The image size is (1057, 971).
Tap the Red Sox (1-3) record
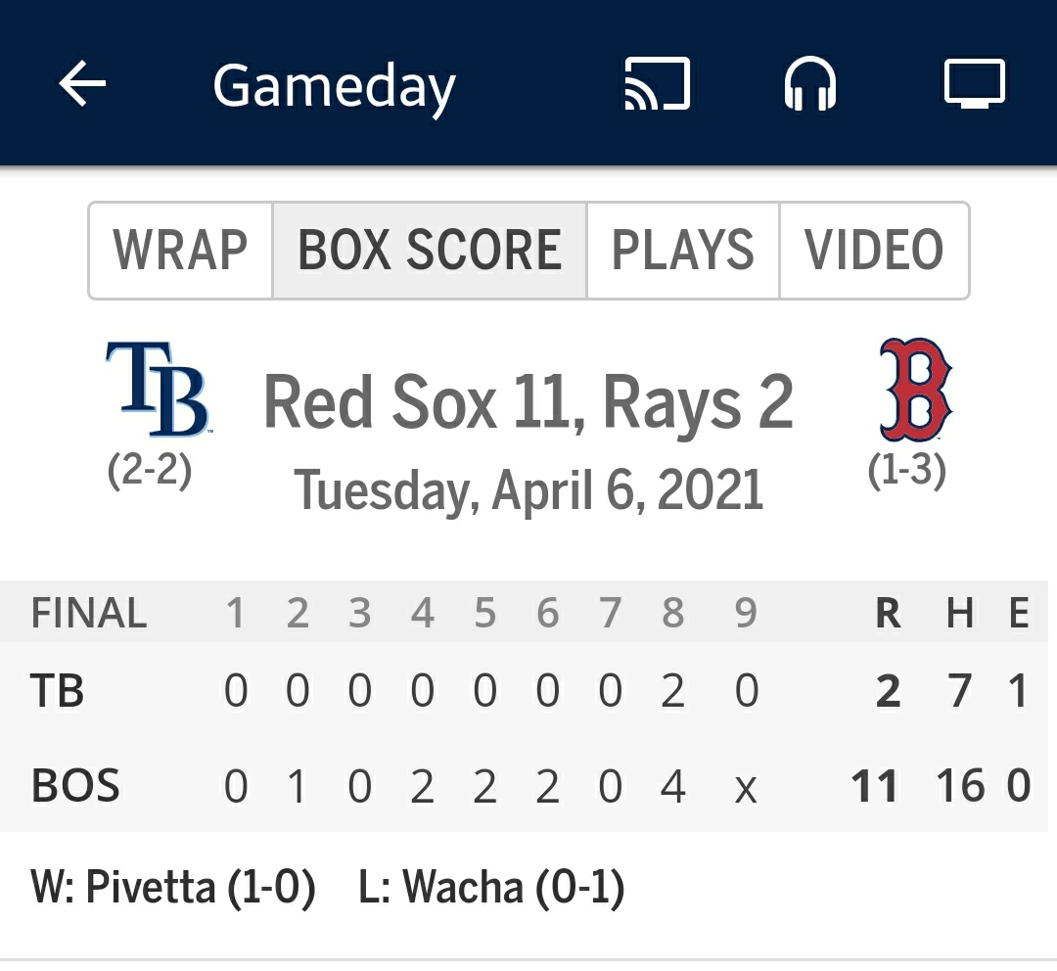pos(907,470)
